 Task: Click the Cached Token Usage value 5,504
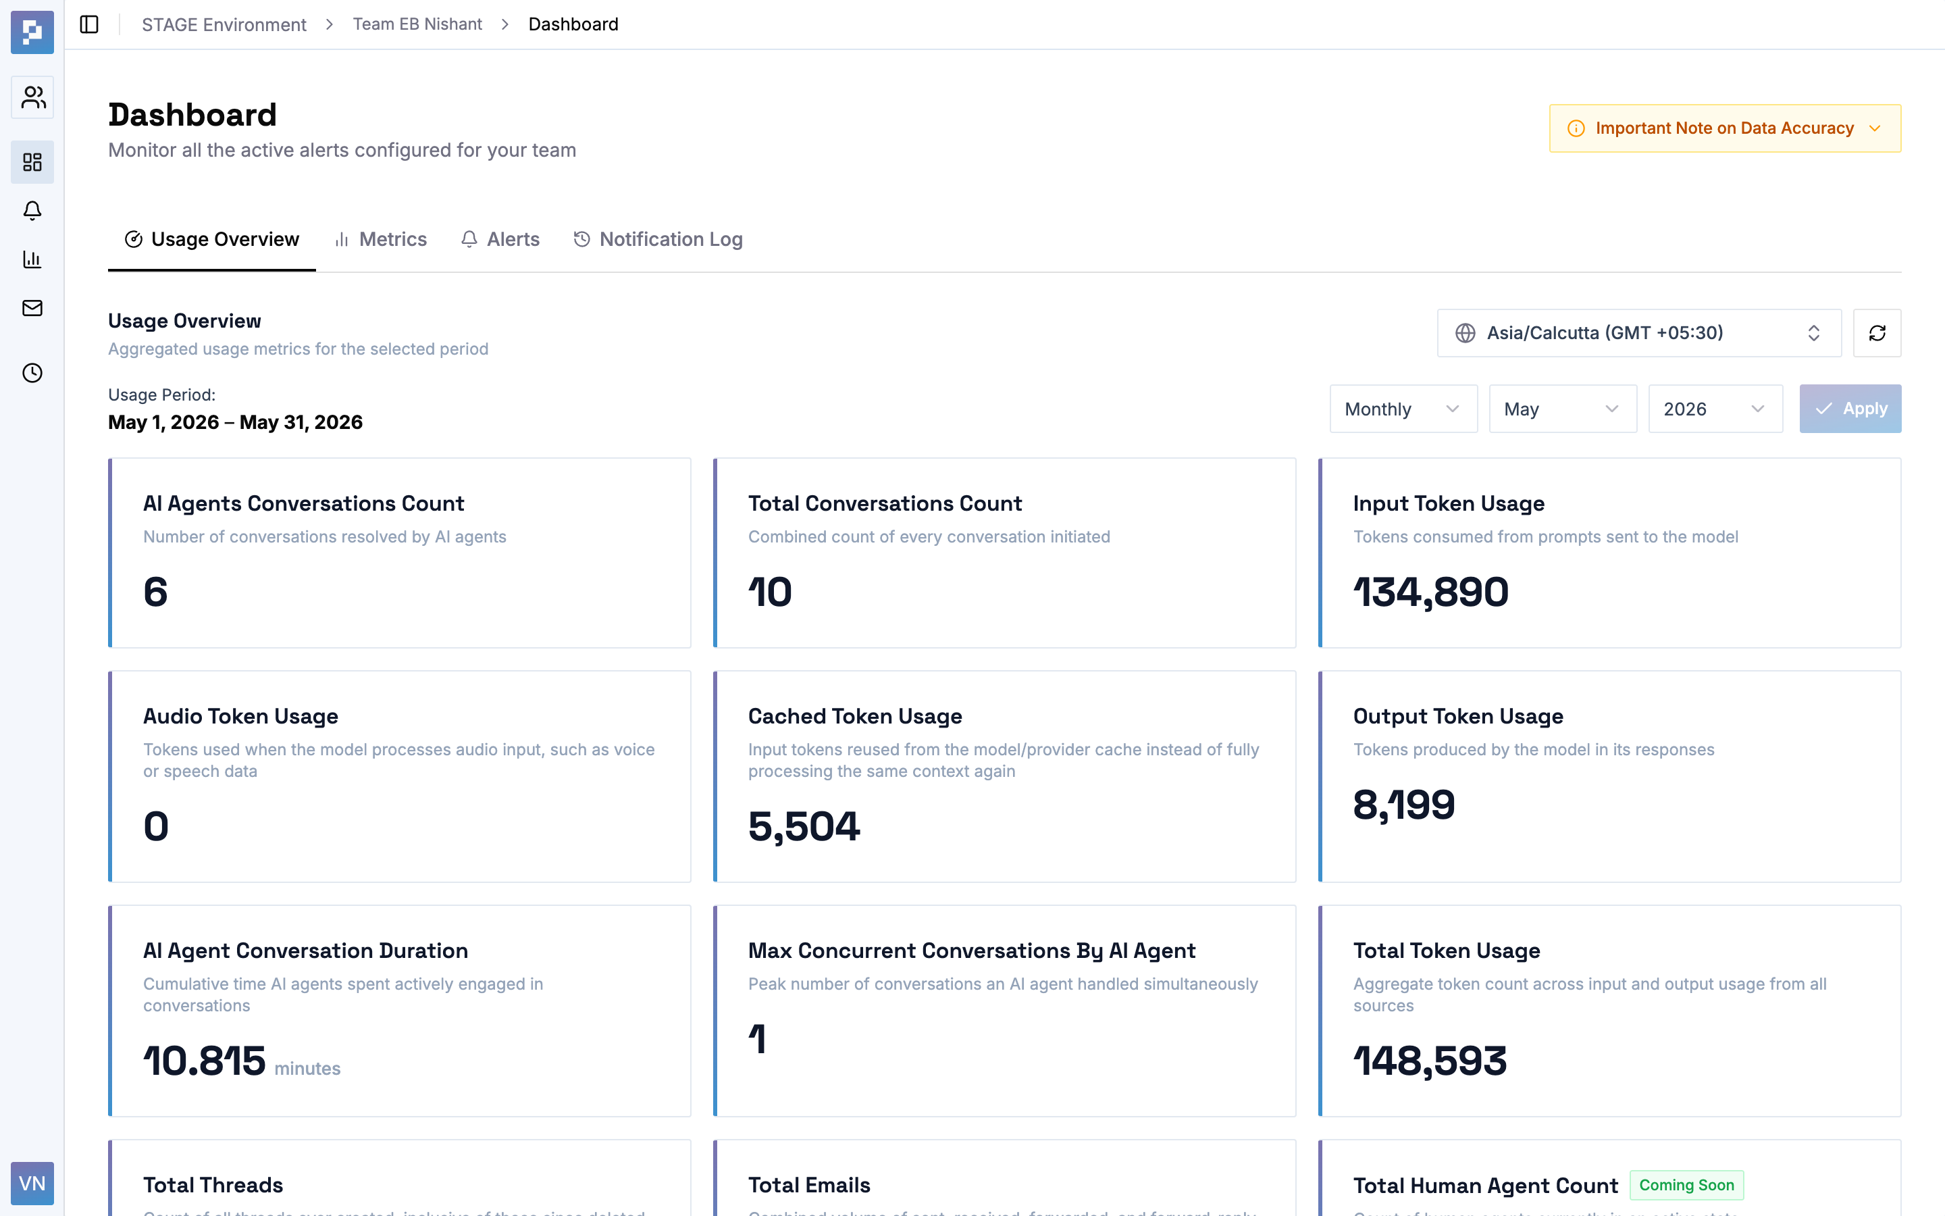[x=804, y=826]
